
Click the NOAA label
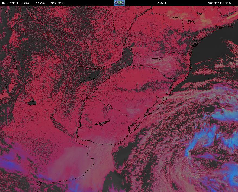pyautogui.click(x=40, y=3)
